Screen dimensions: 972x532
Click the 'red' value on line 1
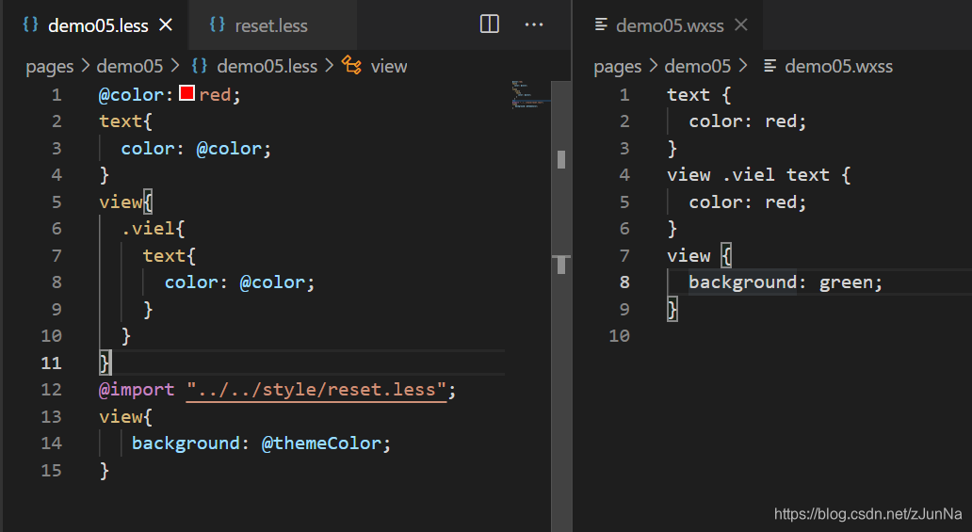[215, 95]
